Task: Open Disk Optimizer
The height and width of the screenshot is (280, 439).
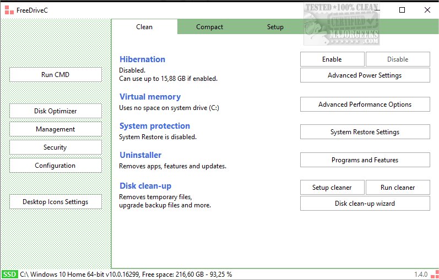Action: [56, 111]
